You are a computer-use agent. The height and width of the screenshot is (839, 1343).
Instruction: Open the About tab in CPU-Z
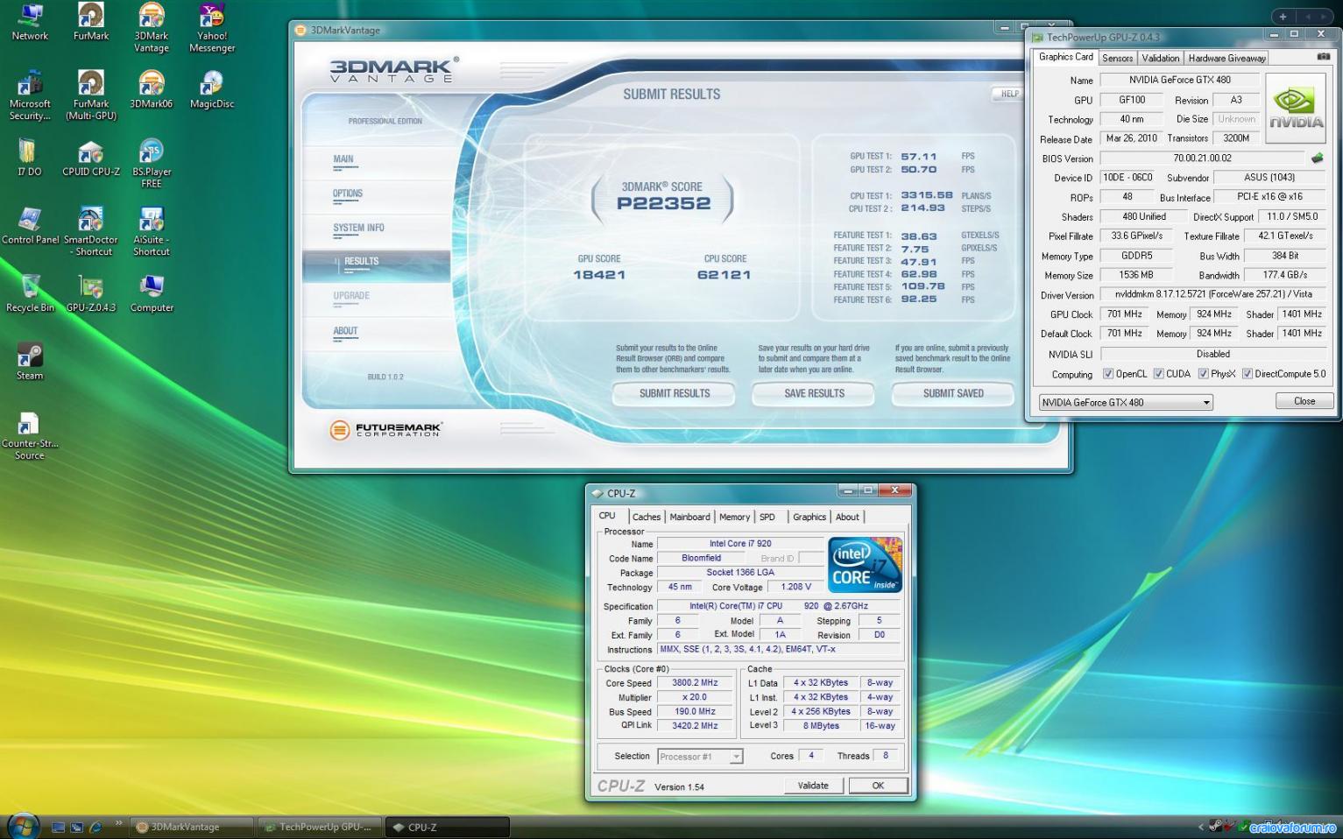pos(847,517)
